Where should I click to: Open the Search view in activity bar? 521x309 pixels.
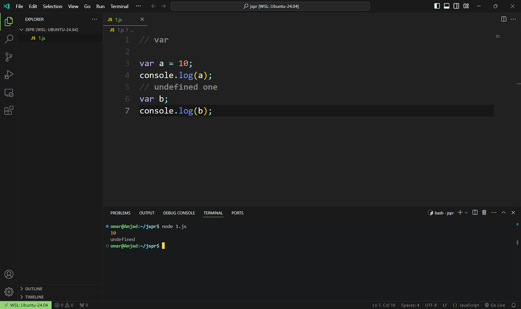[x=9, y=39]
